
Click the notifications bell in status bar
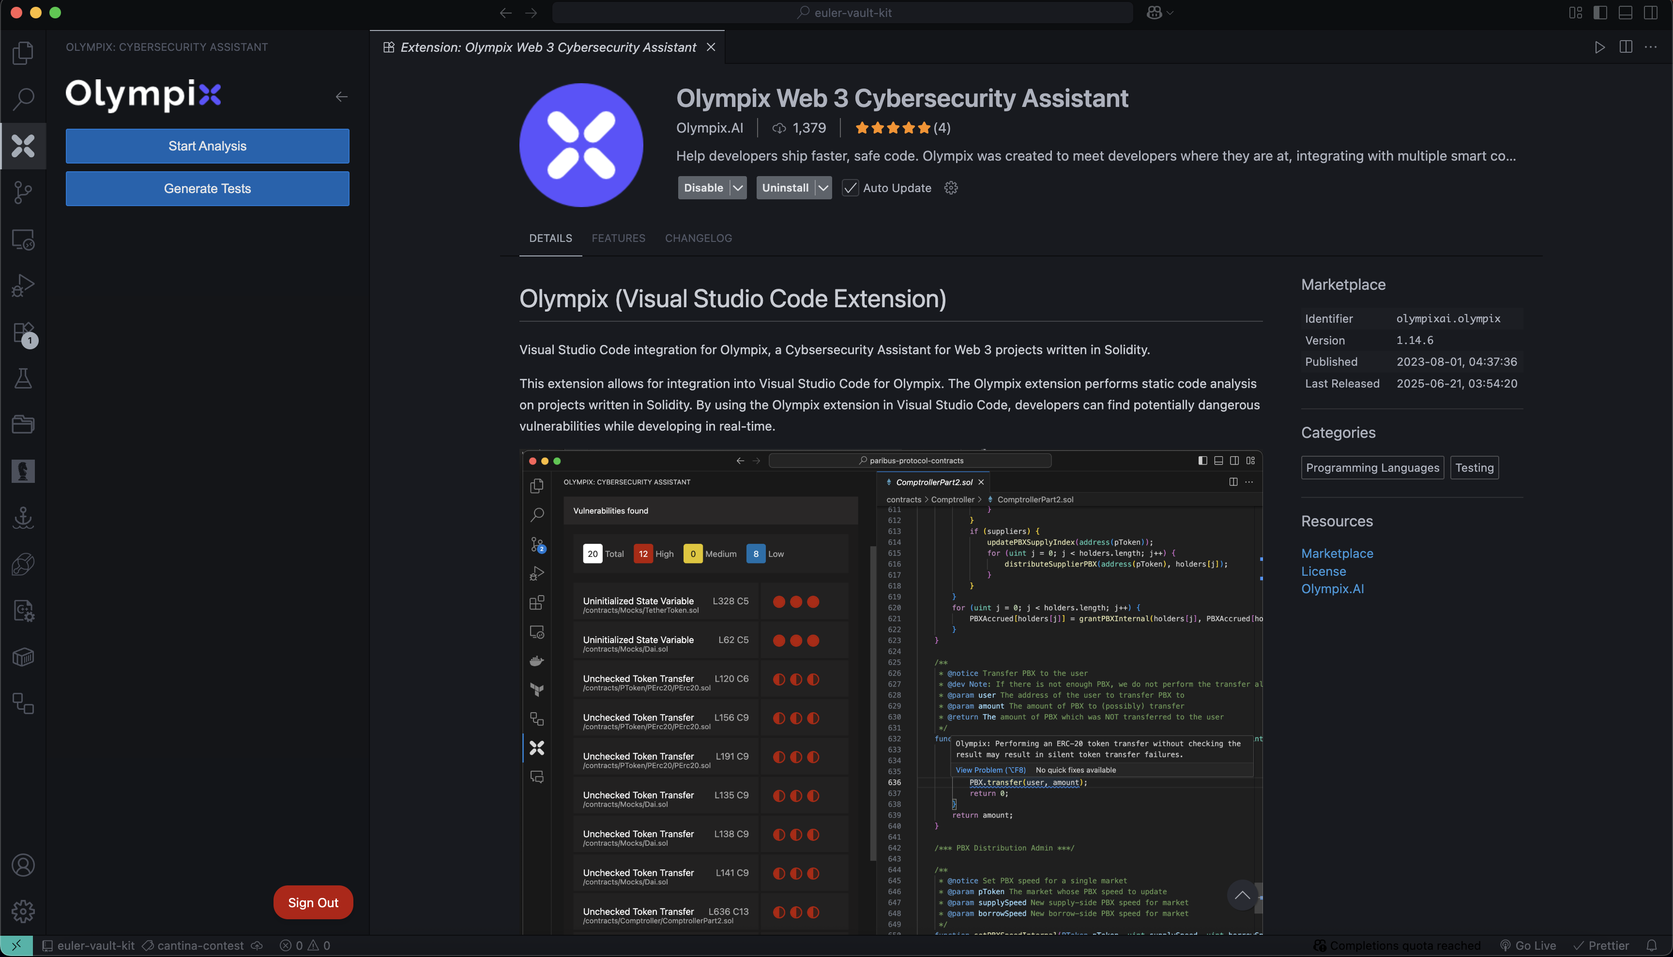click(1652, 945)
